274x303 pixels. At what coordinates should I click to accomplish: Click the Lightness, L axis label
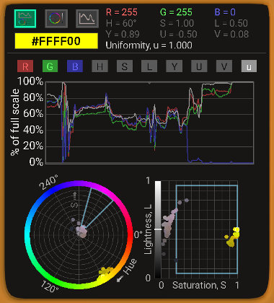tap(149, 229)
